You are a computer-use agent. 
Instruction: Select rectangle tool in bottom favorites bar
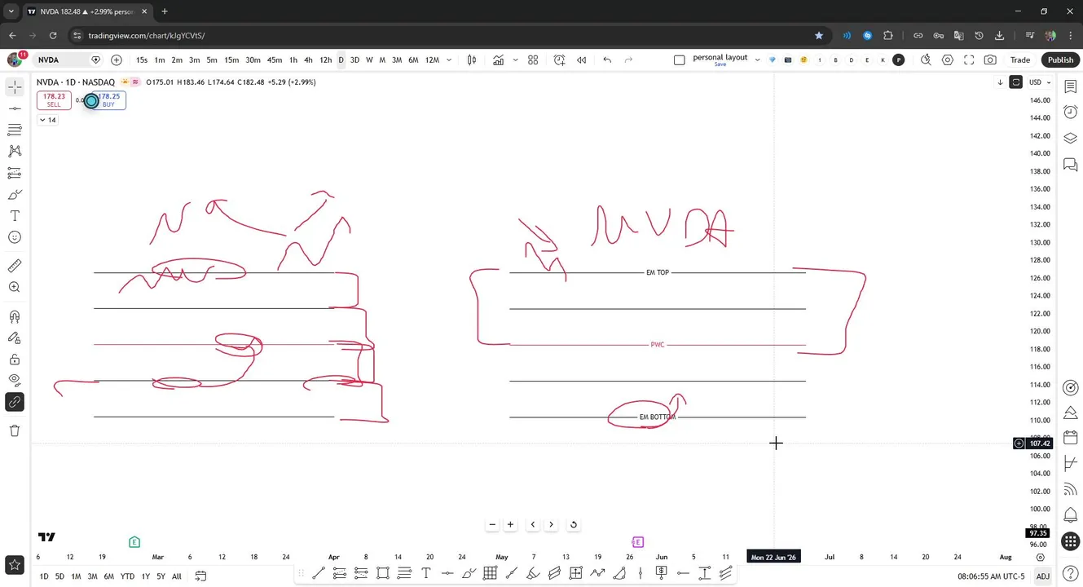point(383,573)
